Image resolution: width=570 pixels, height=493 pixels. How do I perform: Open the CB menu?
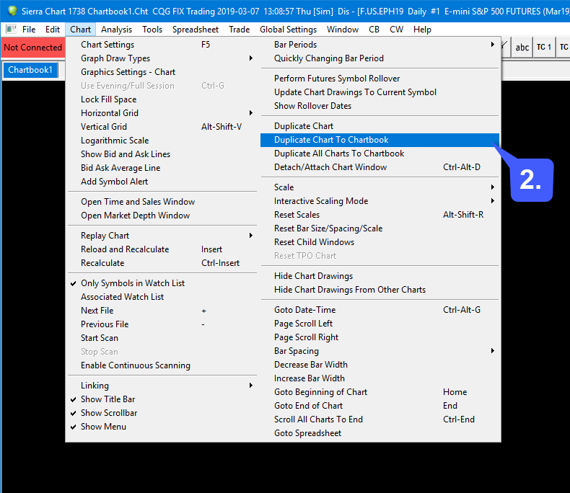[374, 30]
